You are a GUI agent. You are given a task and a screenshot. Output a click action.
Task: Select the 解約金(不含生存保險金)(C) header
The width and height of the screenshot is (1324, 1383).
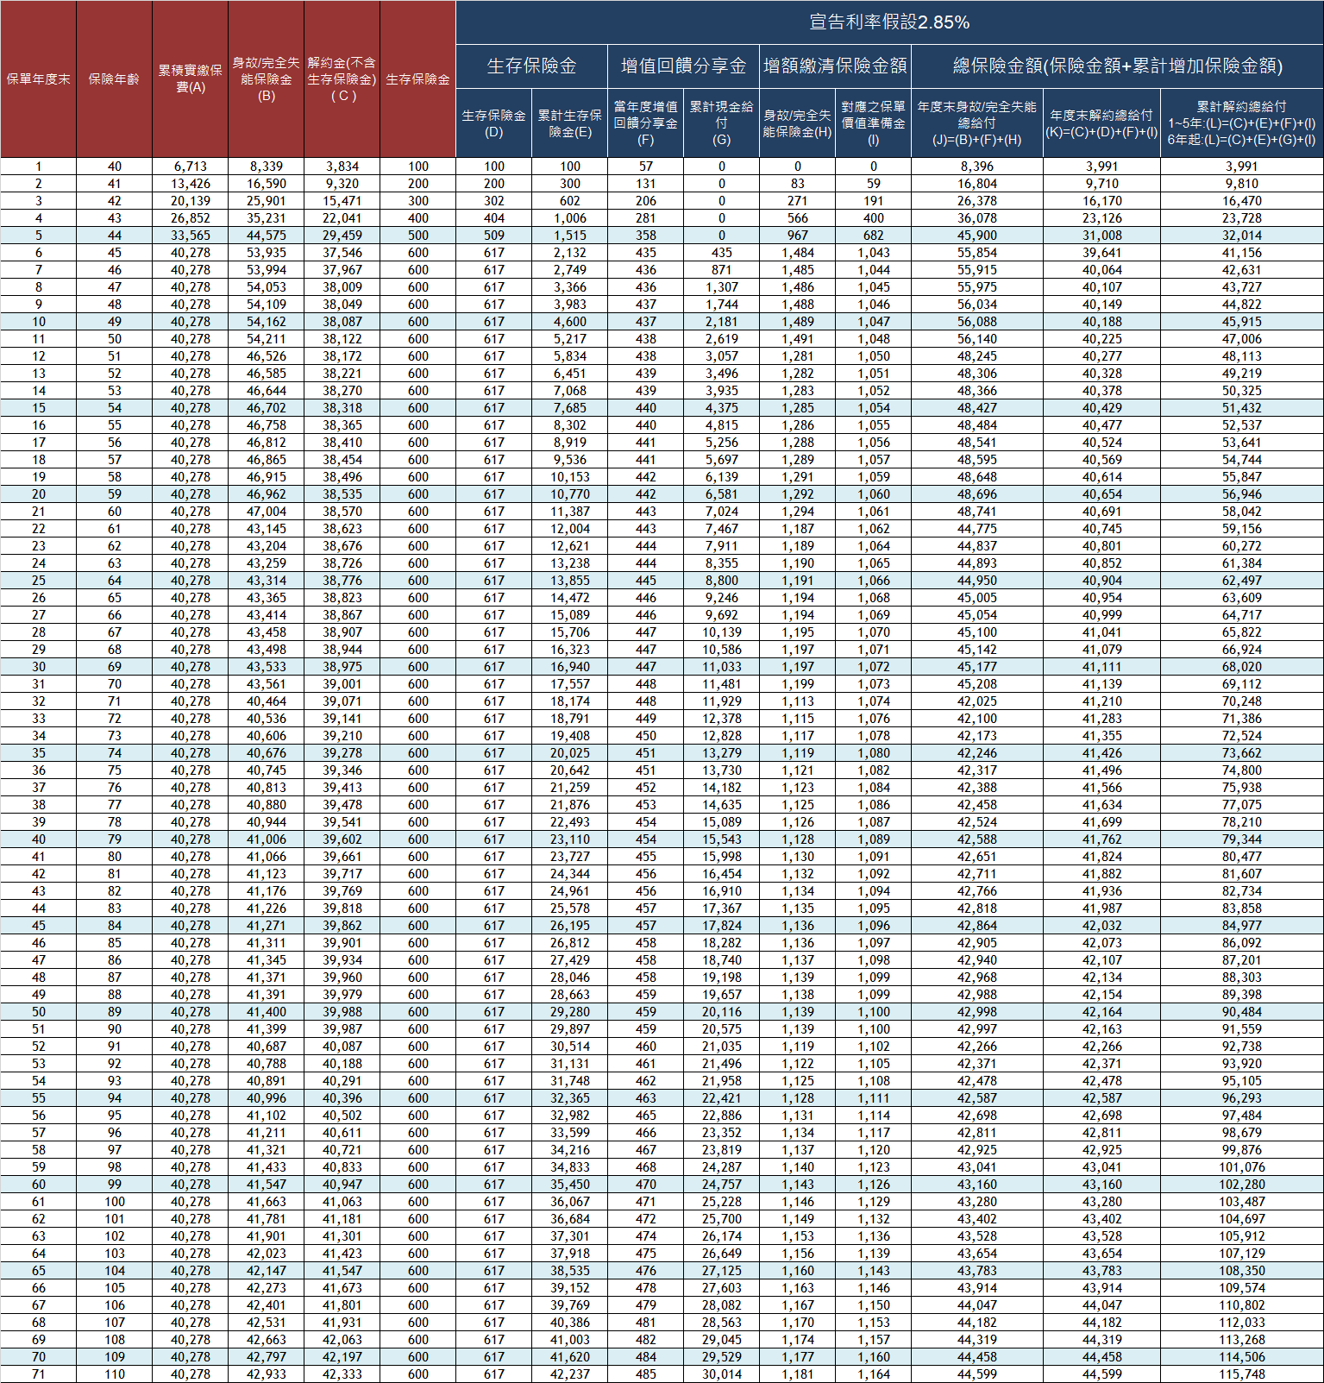(342, 79)
